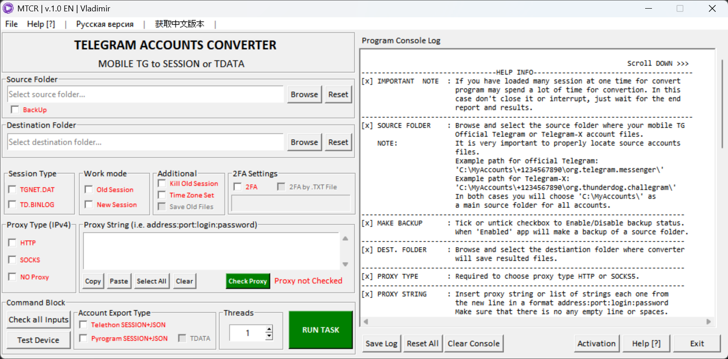Clear the proxy string box
Viewport: 728px width, 359px height.
[184, 281]
